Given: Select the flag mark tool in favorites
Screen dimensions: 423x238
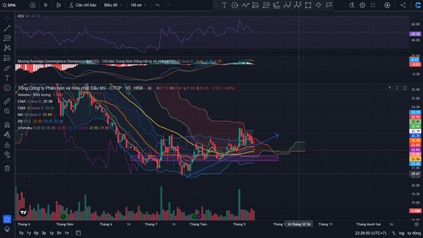Looking at the screenshot, I should click(x=329, y=5).
